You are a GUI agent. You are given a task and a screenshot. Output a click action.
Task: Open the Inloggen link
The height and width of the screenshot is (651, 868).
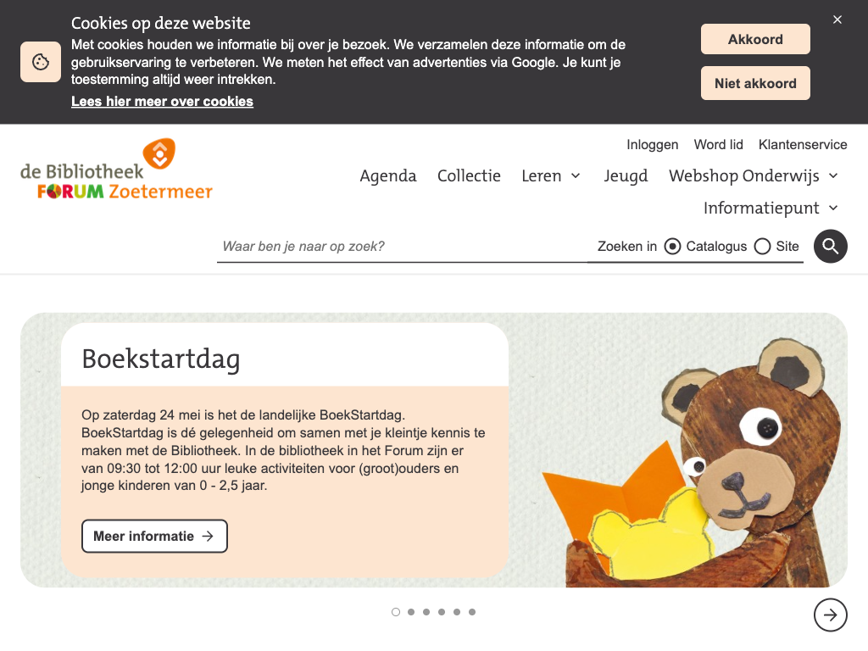pyautogui.click(x=652, y=144)
